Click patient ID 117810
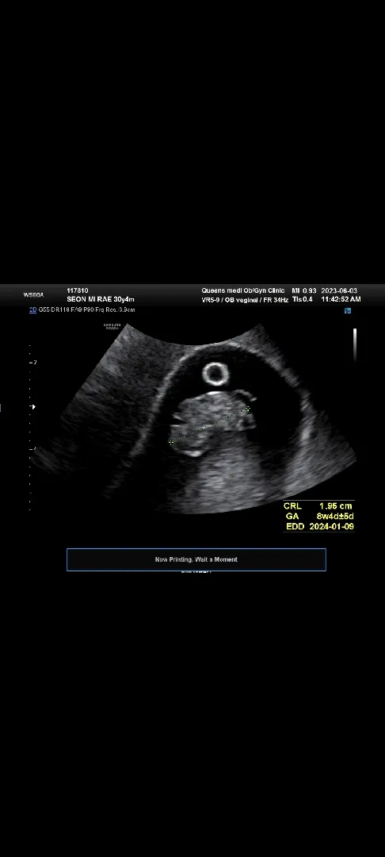Viewport: 385px width, 857px height. tap(78, 290)
